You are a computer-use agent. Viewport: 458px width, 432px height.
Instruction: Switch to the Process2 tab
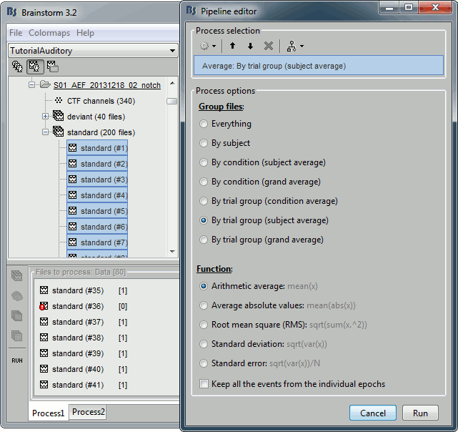pos(89,412)
